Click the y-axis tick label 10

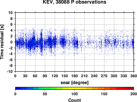tap(10, 13)
